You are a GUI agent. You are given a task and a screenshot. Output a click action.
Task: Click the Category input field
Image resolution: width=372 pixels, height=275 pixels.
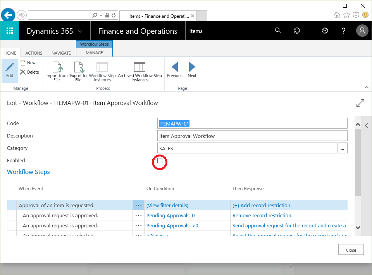click(x=247, y=148)
